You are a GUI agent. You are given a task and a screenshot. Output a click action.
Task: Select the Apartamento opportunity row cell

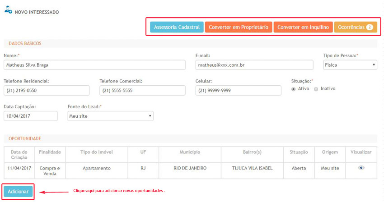pos(96,168)
